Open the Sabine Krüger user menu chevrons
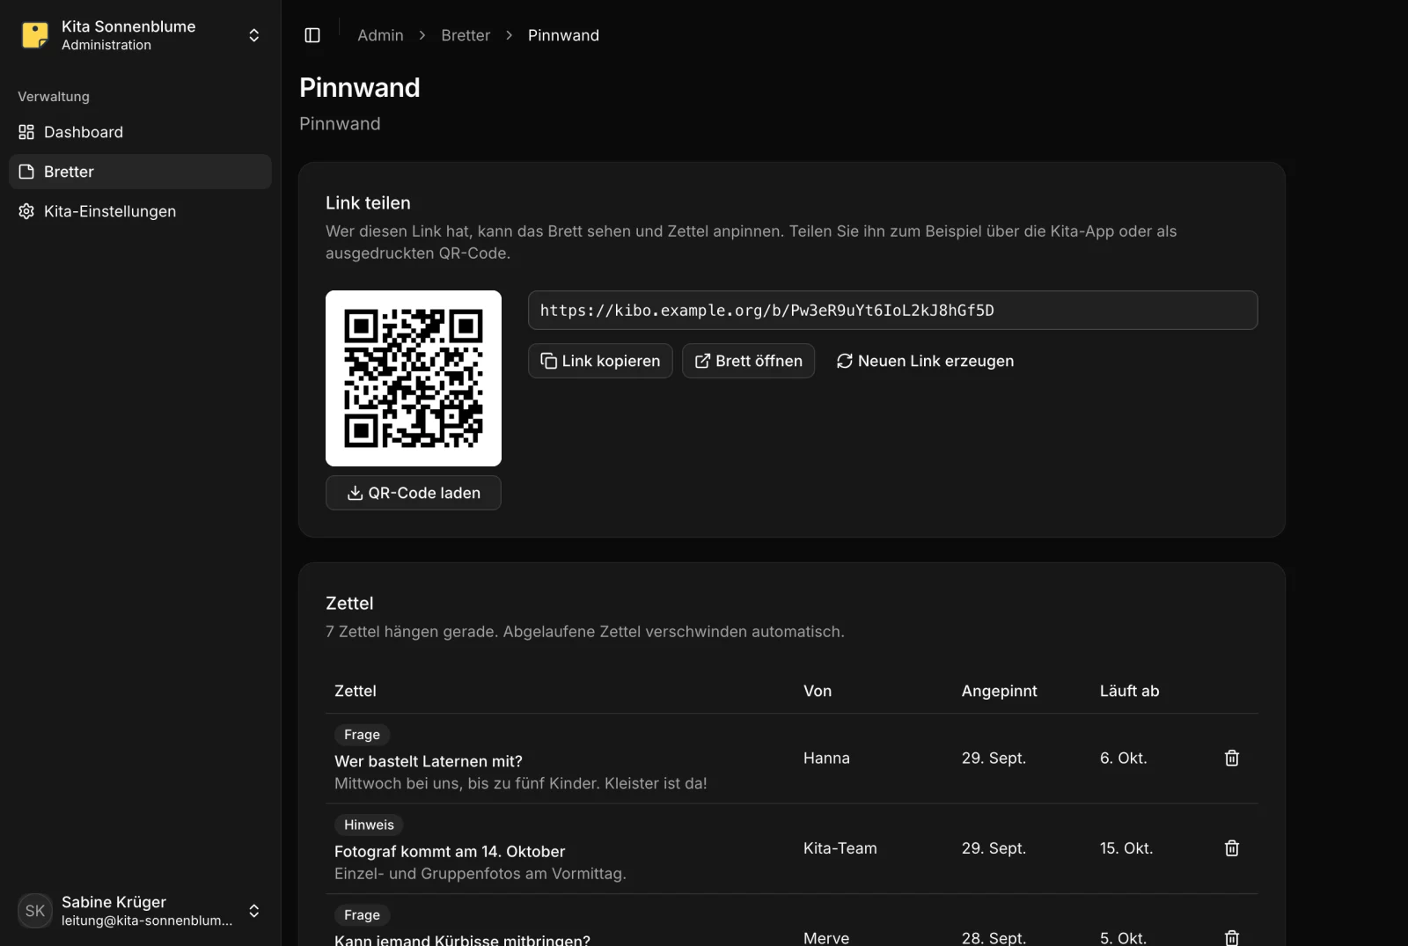1408x946 pixels. [254, 911]
